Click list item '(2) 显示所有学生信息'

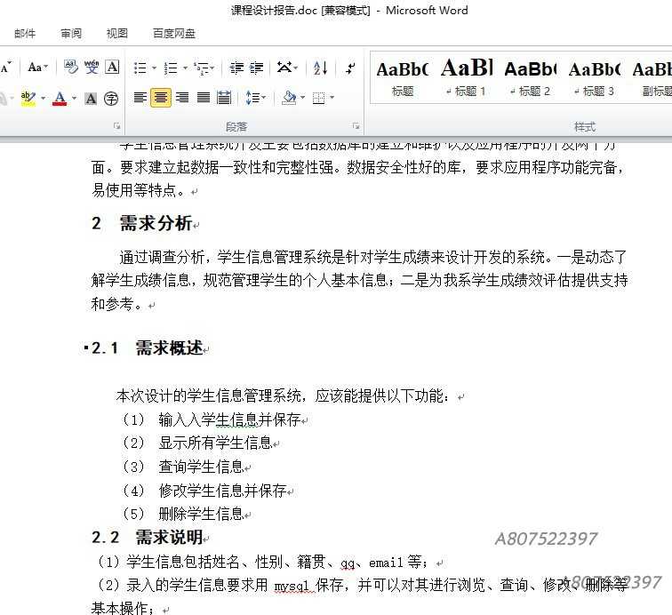[196, 443]
